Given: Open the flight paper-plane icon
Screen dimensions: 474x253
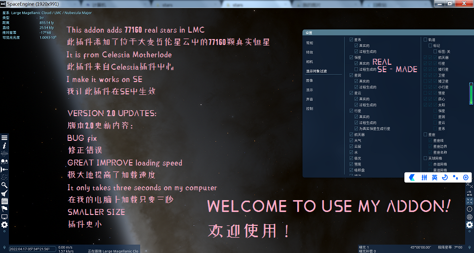Looking at the screenshot, I should pyautogui.click(x=4, y=193).
